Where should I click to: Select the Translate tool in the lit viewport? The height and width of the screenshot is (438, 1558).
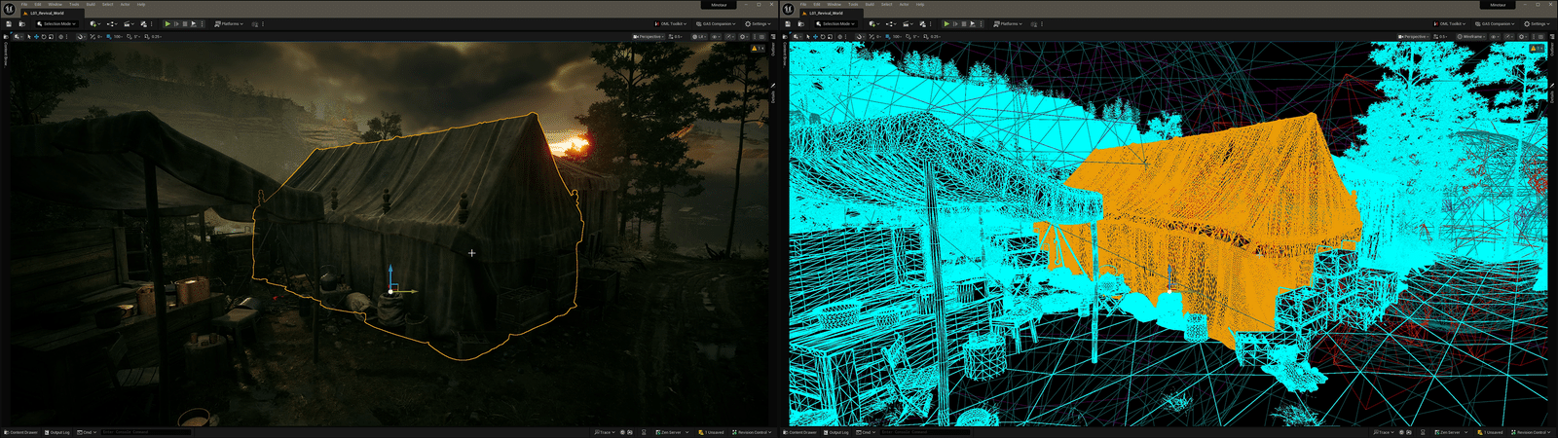[x=36, y=37]
